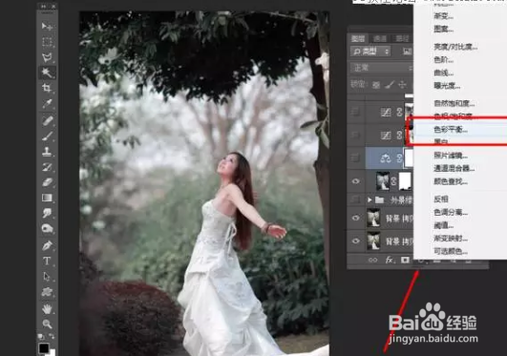
Task: Select the Magic Wand tool
Action: 47,73
